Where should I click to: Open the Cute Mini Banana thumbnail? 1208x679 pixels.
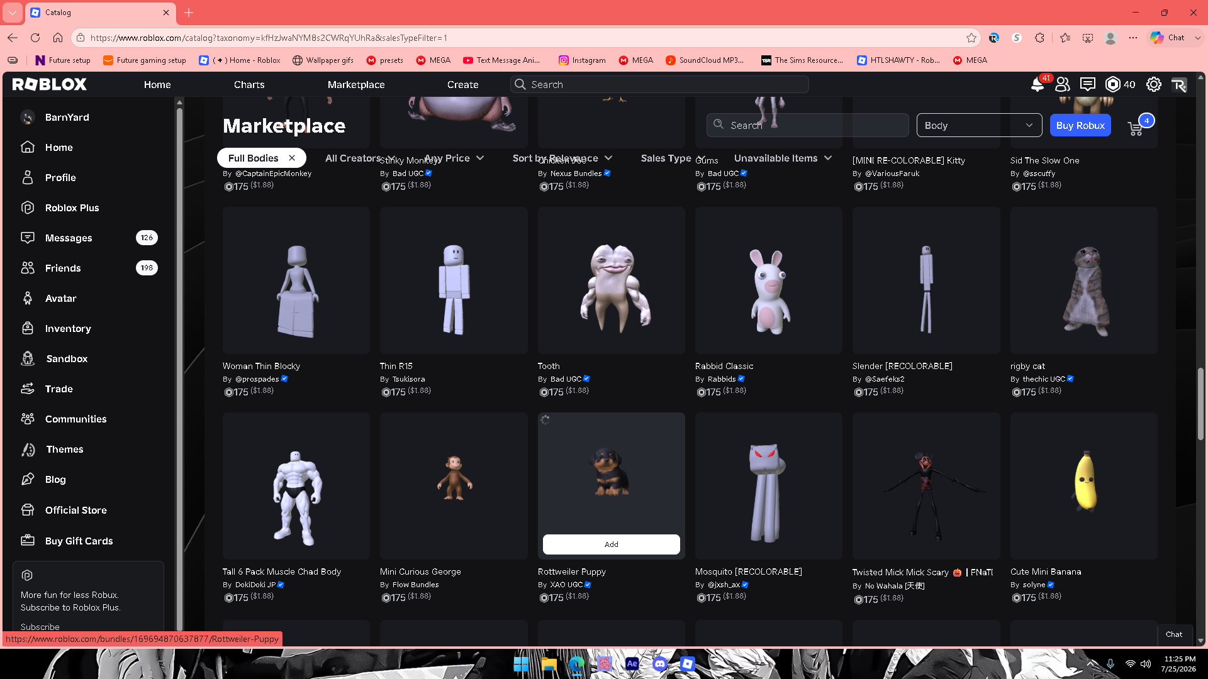1083,486
